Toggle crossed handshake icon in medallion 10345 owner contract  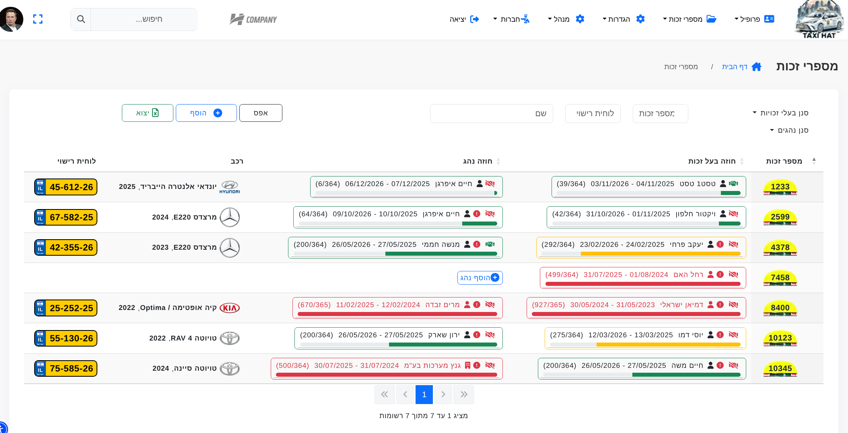click(733, 365)
